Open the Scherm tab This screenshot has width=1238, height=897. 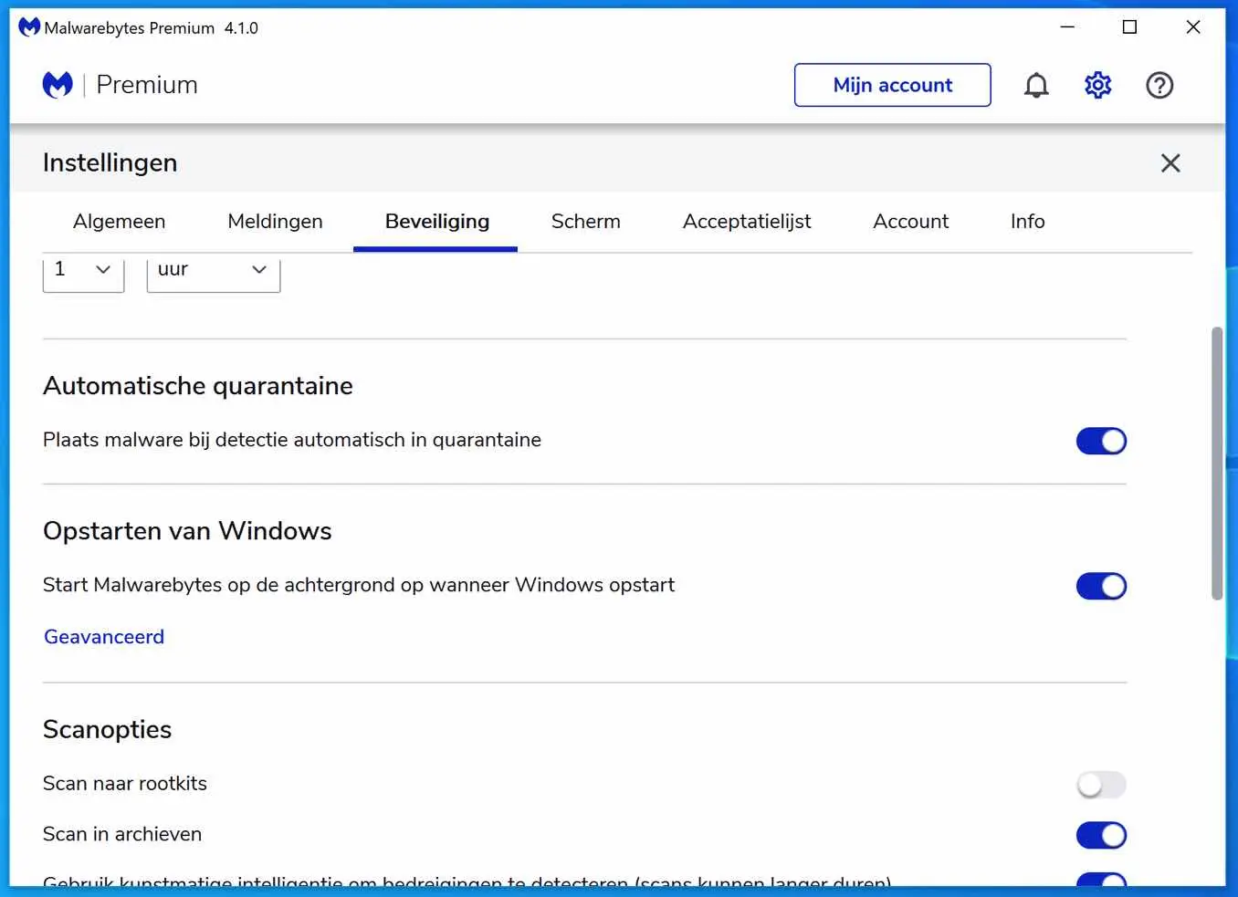coord(585,221)
